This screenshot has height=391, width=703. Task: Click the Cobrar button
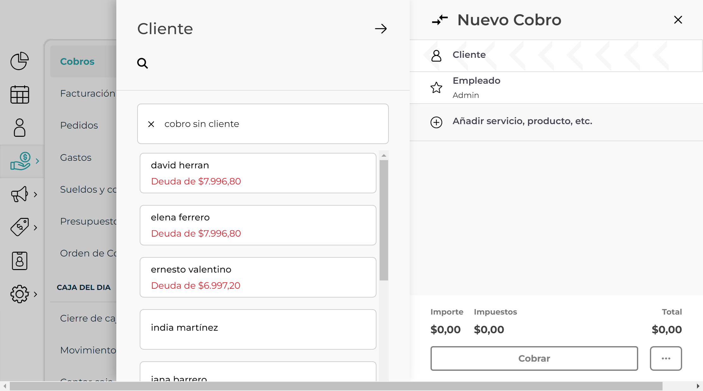coord(534,358)
